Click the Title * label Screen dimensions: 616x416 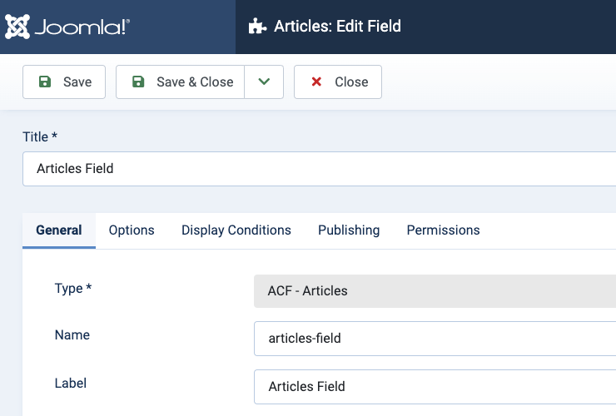tap(40, 136)
